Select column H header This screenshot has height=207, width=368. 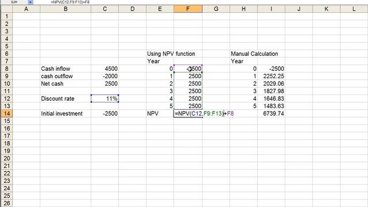[x=244, y=9]
